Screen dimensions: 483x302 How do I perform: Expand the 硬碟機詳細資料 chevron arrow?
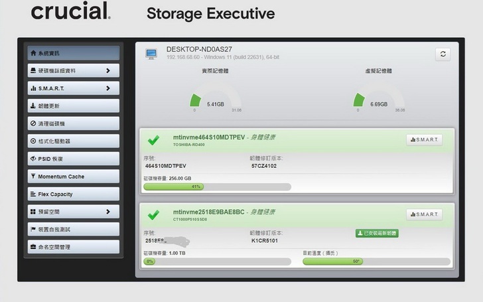108,70
